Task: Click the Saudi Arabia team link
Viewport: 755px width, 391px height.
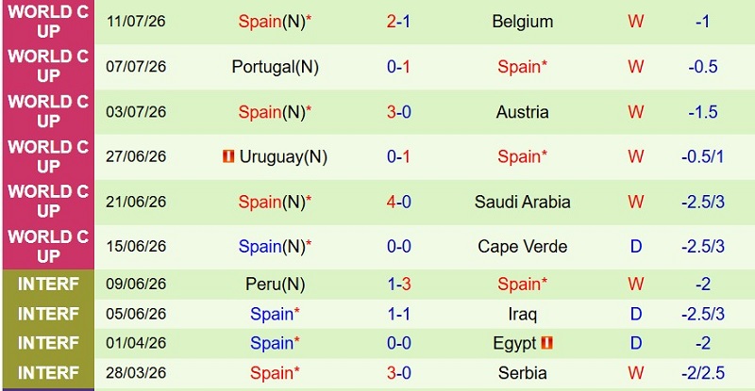Action: click(x=523, y=202)
